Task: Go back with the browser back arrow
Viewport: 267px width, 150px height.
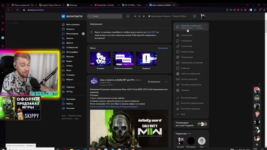Action: pos(8,10)
